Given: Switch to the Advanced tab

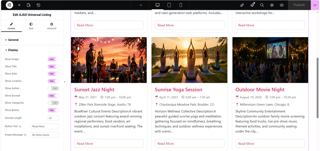Looking at the screenshot, I should [x=51, y=26].
